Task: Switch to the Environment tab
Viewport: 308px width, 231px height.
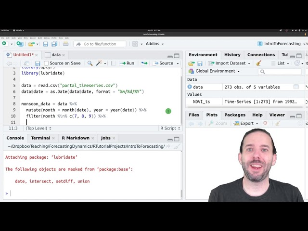Action: (203, 55)
